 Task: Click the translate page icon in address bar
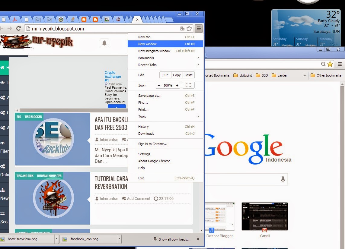coord(182,29)
